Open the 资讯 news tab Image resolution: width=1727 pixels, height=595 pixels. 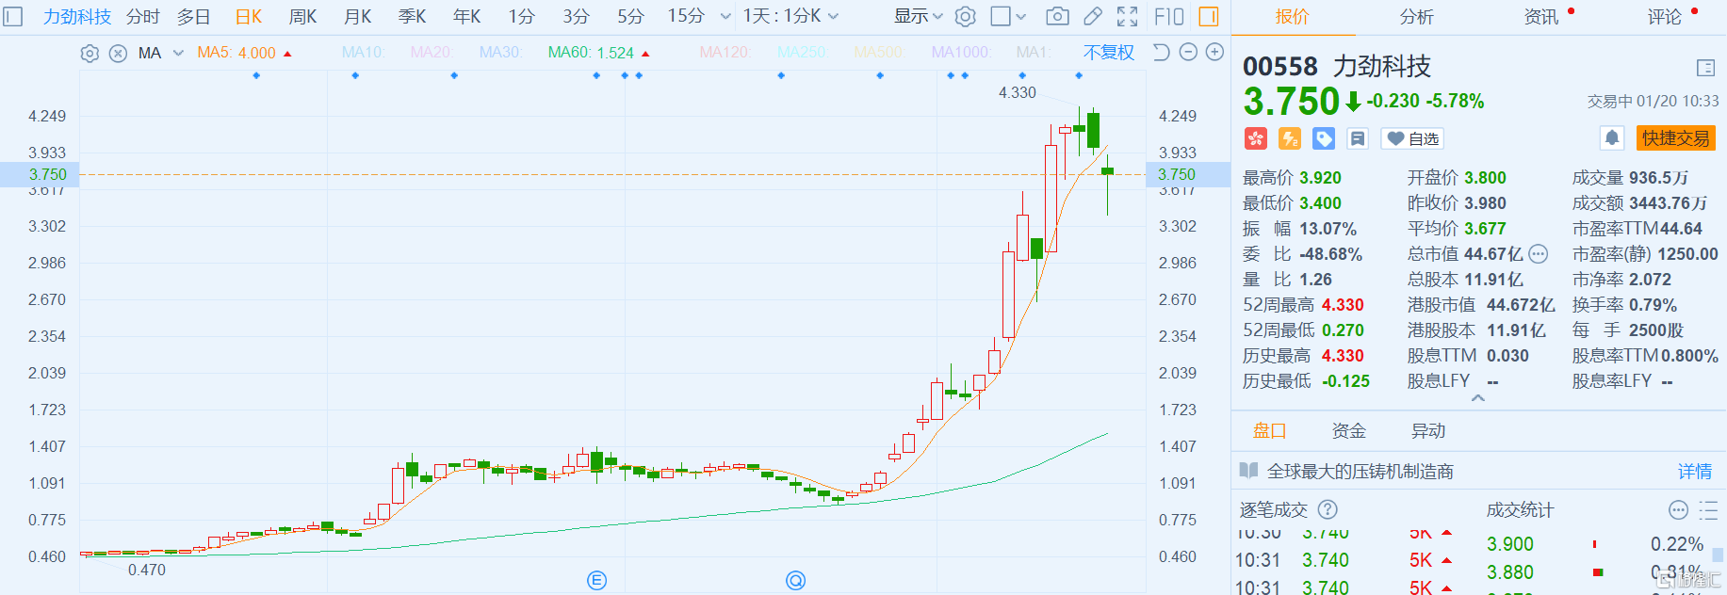coord(1541,16)
